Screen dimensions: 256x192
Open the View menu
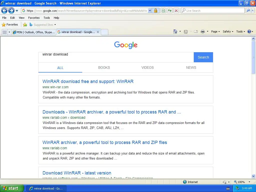click(x=21, y=18)
